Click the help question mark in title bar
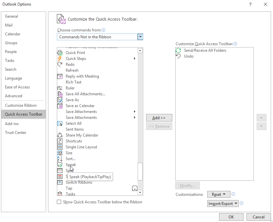This screenshot has height=222, width=273. (x=250, y=4)
